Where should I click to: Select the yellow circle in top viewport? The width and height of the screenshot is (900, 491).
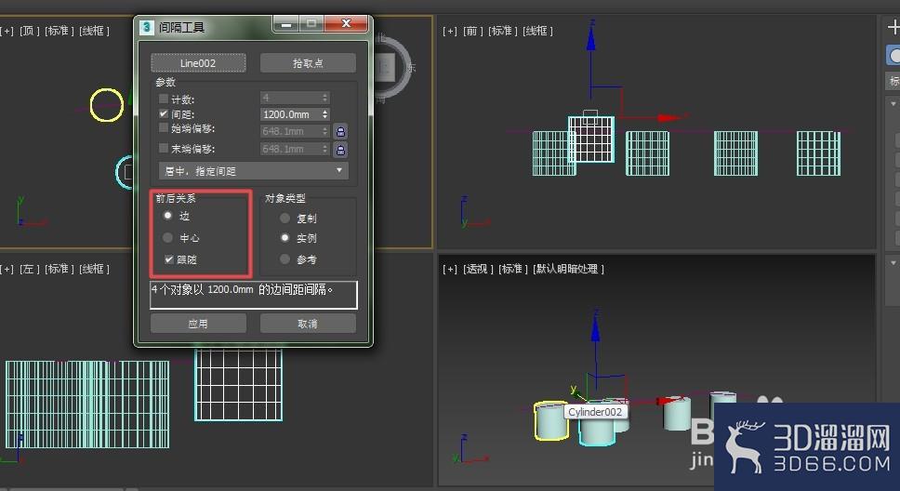pyautogui.click(x=107, y=104)
